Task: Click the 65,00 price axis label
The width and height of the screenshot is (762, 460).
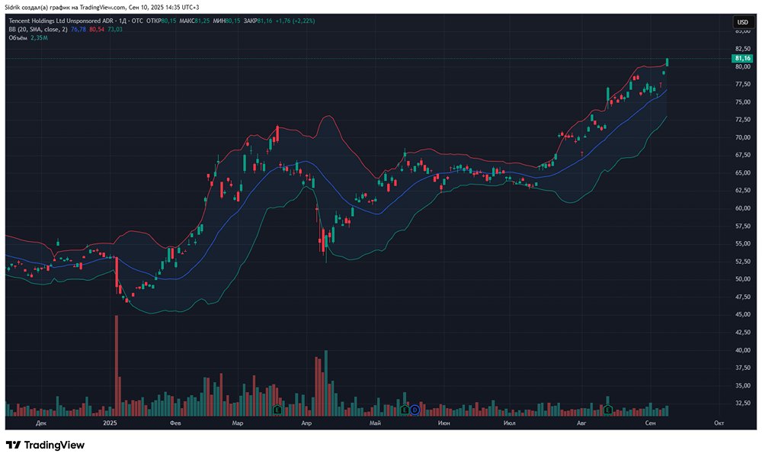Action: 742,173
